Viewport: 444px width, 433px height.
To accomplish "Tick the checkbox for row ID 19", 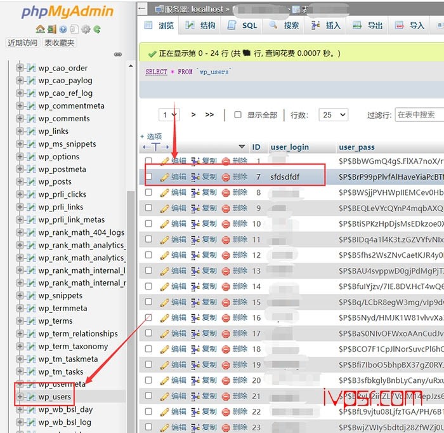I will pos(148,364).
